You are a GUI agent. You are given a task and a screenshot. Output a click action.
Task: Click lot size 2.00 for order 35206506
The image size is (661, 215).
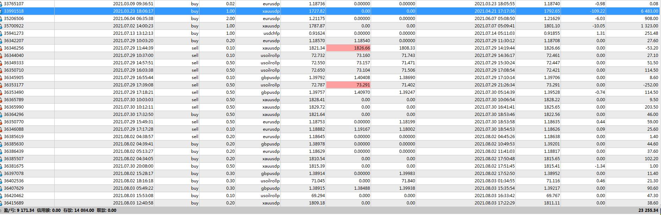230,19
